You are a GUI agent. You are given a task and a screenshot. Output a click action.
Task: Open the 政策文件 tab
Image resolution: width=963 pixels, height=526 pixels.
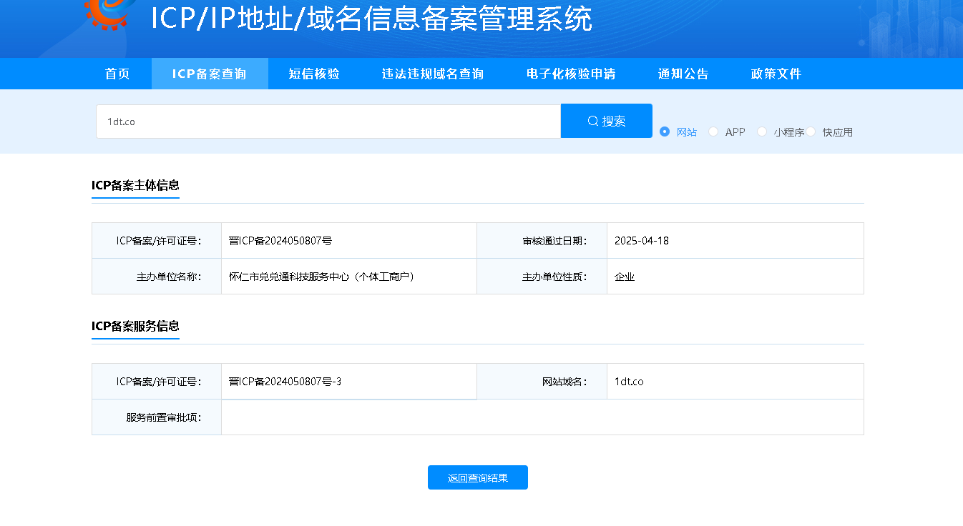(x=776, y=74)
